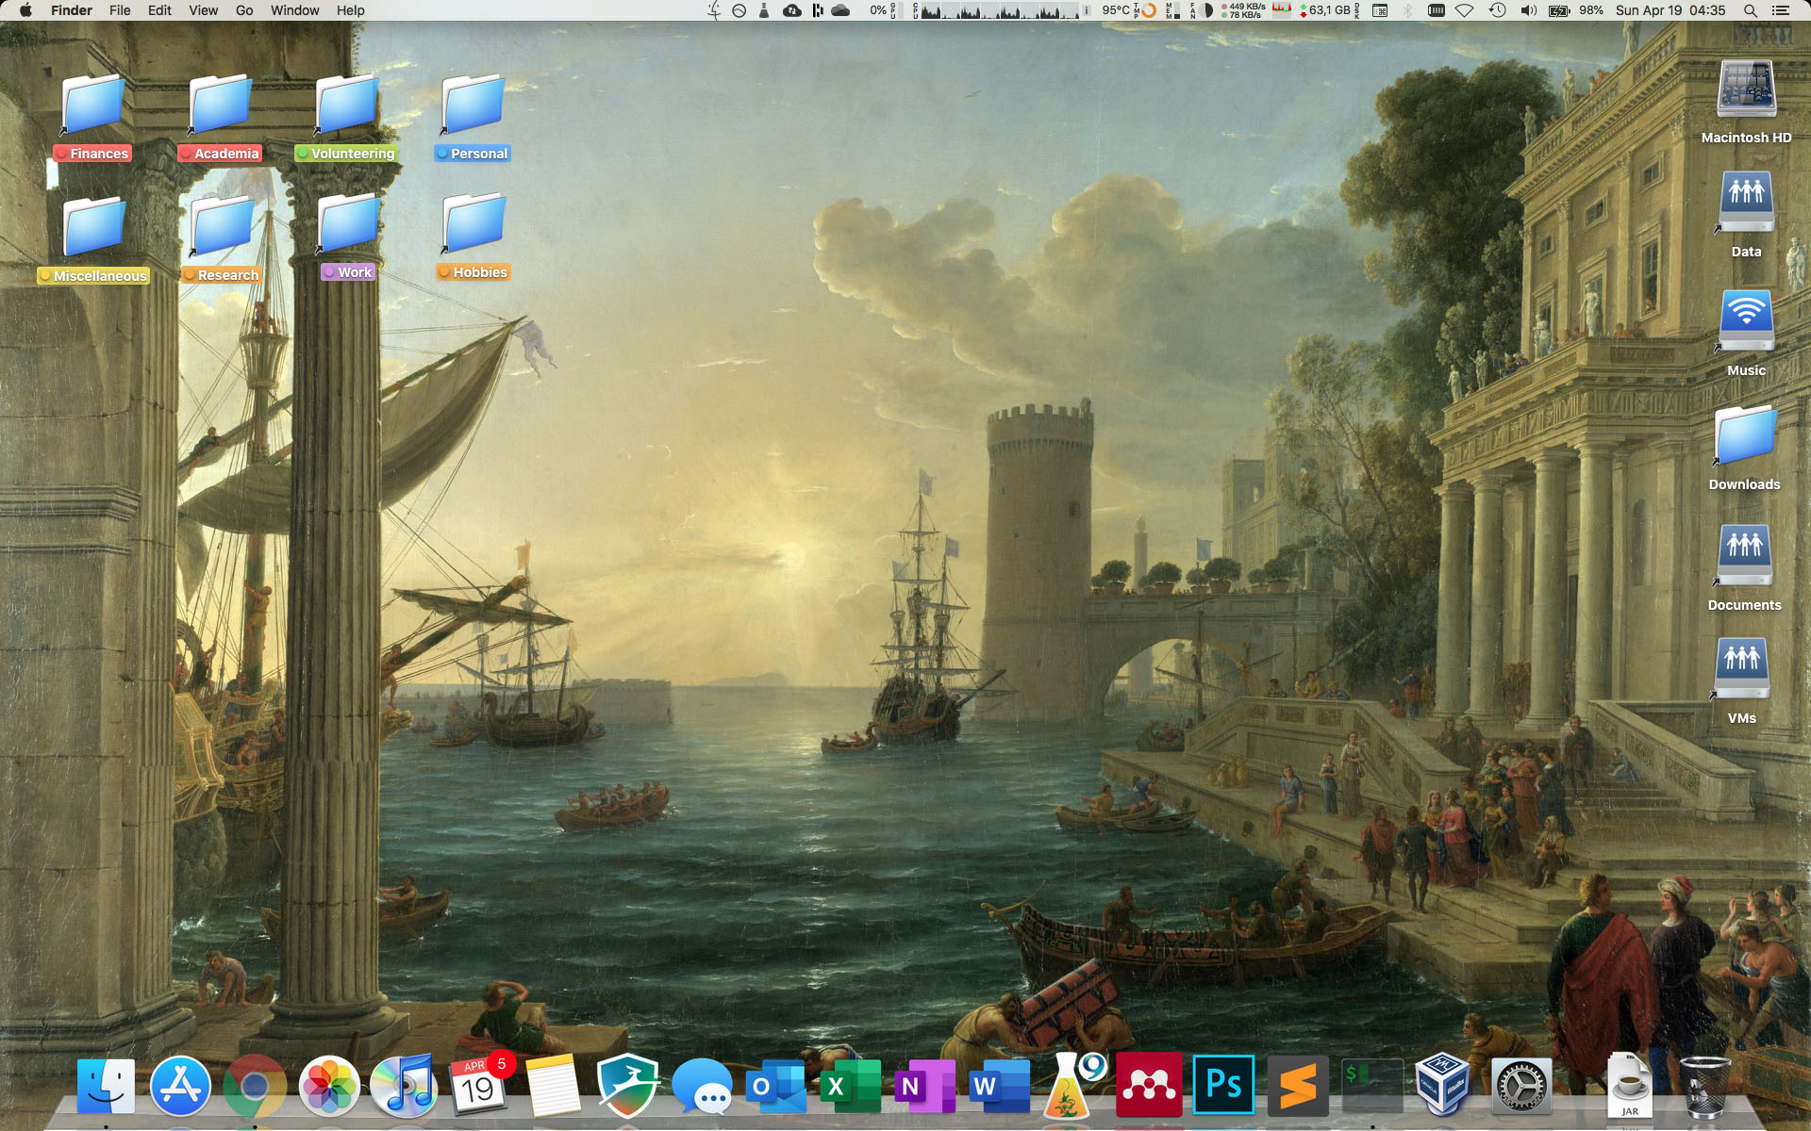Open the Time Machine menu bar item
1811x1131 pixels.
click(1497, 10)
